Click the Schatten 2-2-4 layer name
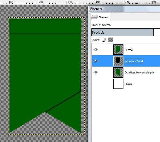 click(x=134, y=61)
